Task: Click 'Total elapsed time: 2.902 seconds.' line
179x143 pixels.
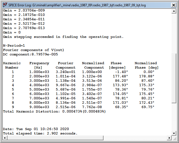Action: [40, 133]
